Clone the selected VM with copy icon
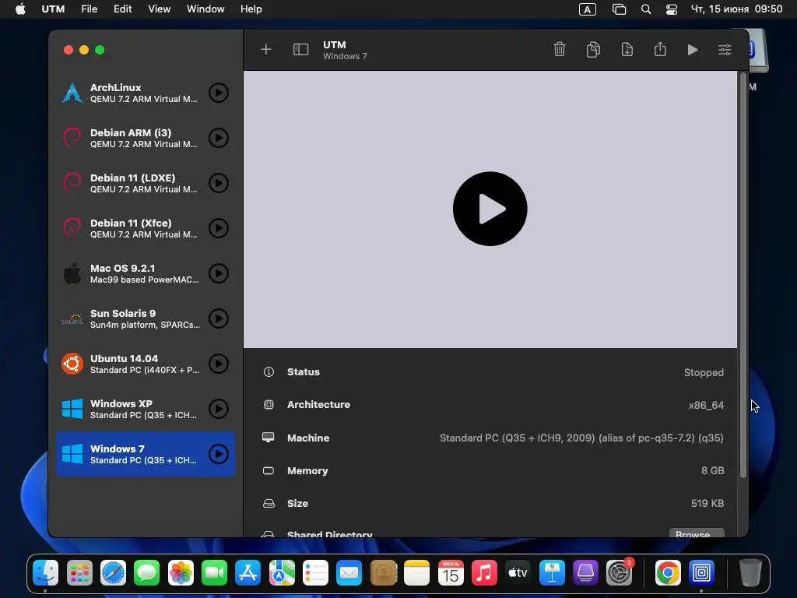 coord(593,49)
